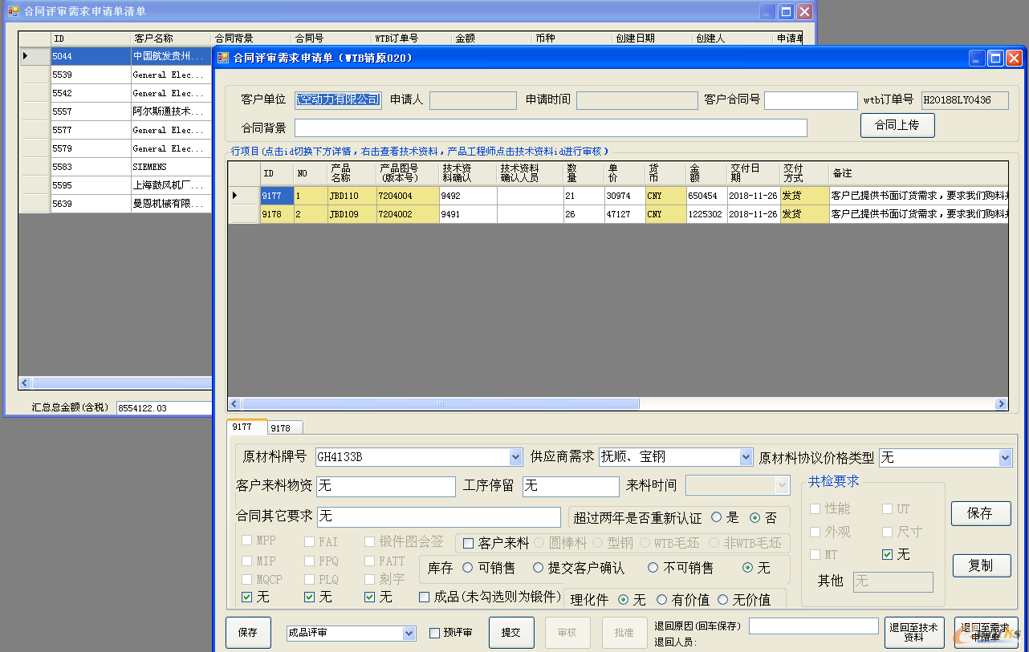The height and width of the screenshot is (652, 1029).
Task: Choose the 不可销售 radio option
Action: coord(653,568)
